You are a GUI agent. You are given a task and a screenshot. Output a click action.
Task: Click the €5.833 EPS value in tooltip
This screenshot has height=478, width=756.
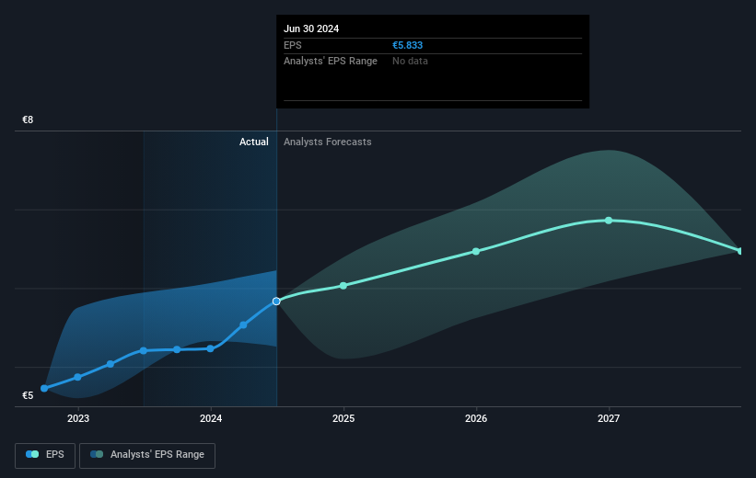(x=407, y=45)
